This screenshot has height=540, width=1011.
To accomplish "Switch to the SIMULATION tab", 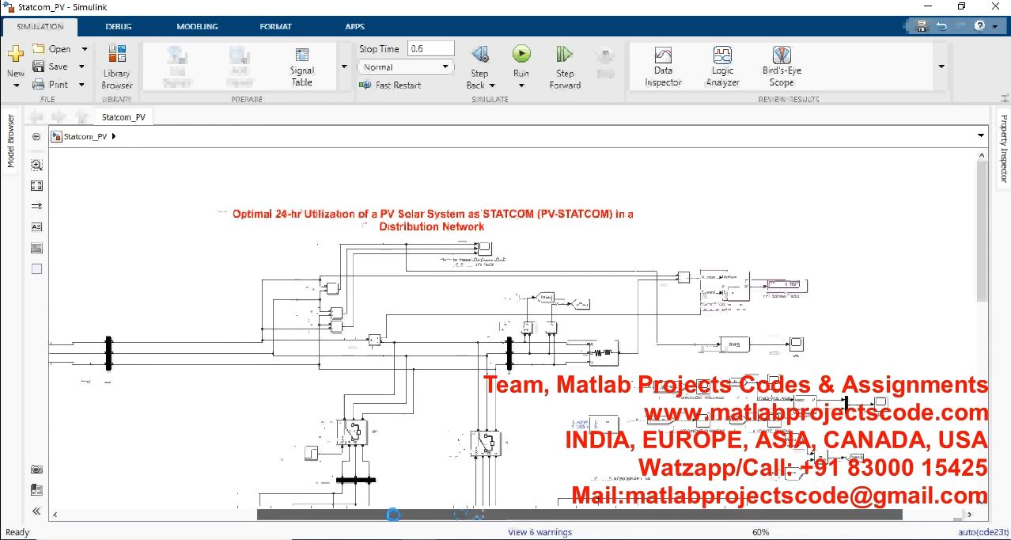I will click(x=40, y=26).
